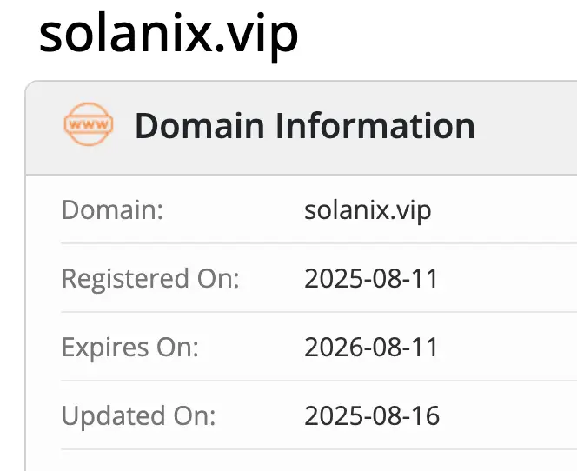577x471 pixels.
Task: Click the empty row beneath Updated On
Action: pyautogui.click(x=304, y=461)
